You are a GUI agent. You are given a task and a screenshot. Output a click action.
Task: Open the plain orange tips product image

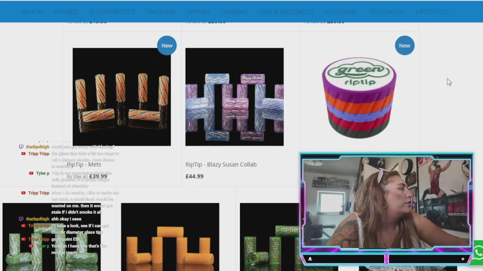click(x=170, y=237)
